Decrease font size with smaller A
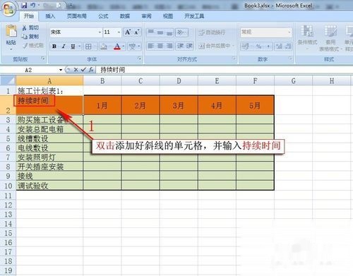This screenshot has width=353, height=276. (x=137, y=32)
